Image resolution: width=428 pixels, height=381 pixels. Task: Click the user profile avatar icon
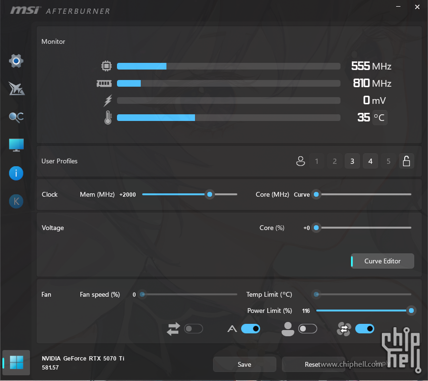[x=300, y=161]
